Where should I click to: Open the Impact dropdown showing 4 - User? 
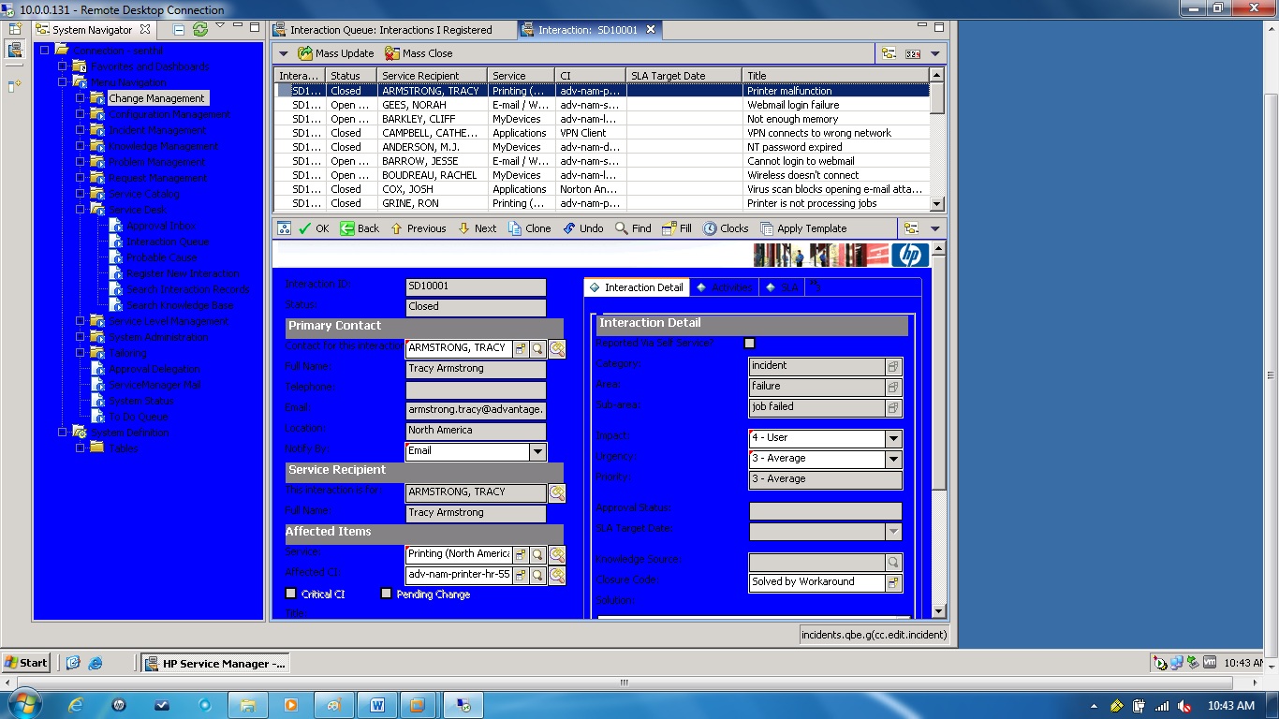coord(892,437)
